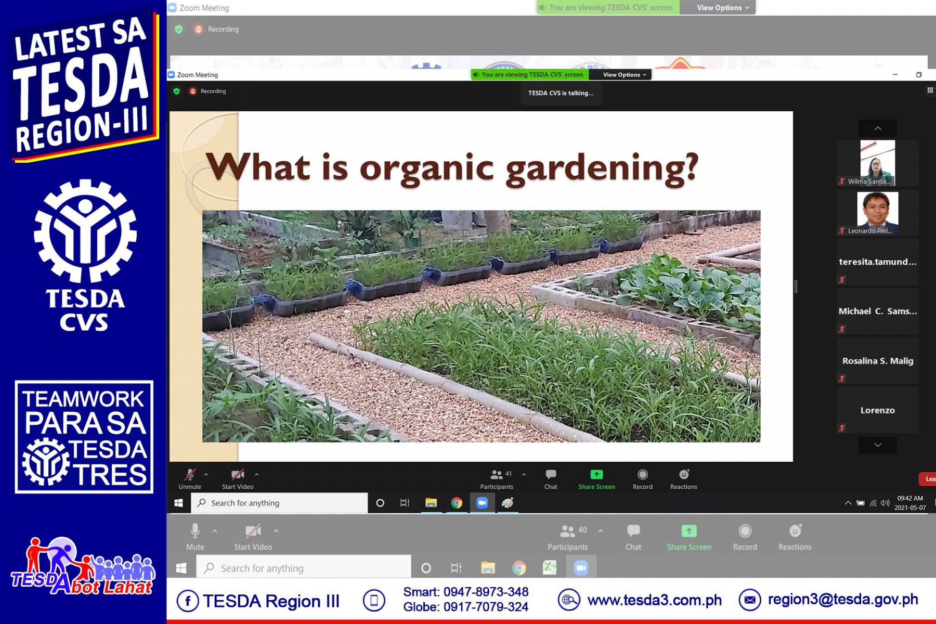Open File Explorer in inner taskbar
Viewport: 936px width, 624px height.
(x=431, y=503)
